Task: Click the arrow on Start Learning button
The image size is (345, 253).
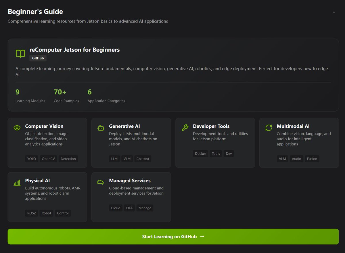Action: tap(202, 236)
